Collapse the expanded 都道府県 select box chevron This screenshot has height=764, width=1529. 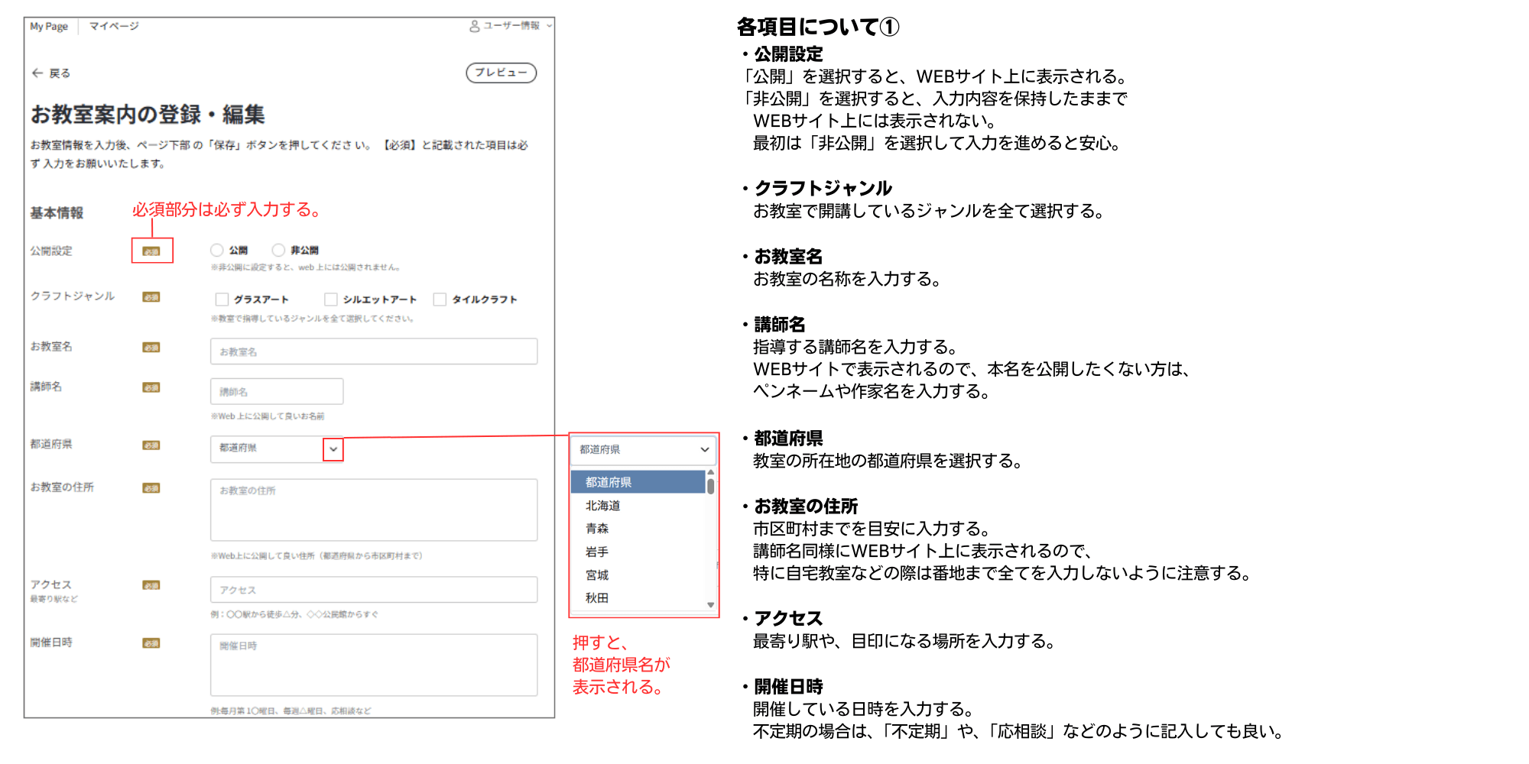704,450
